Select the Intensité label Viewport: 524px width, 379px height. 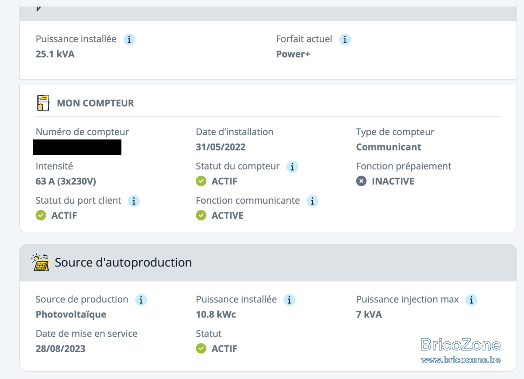coord(54,166)
